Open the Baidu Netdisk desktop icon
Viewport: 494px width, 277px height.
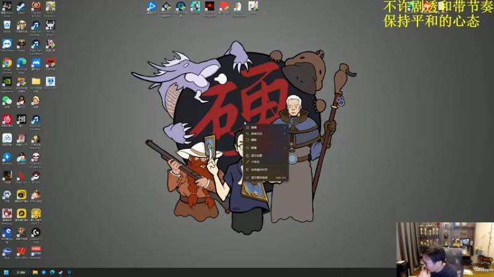(7, 140)
